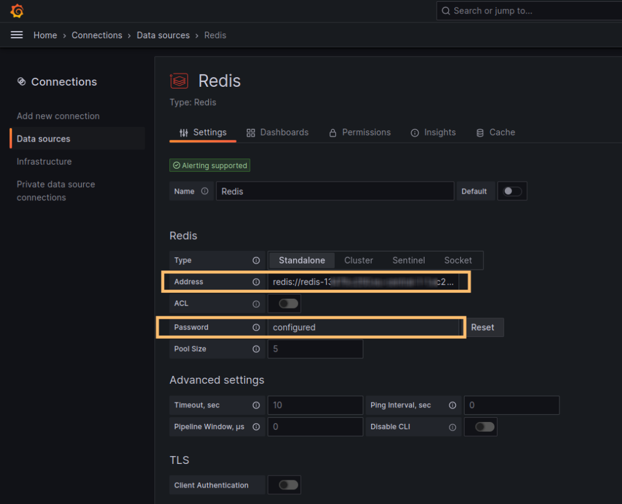Select Data sources in sidebar
Viewport: 622px width, 504px height.
point(78,139)
